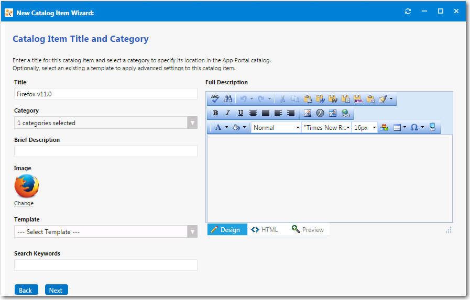Open Find and Replace binoculars tool
Viewport: 470px width, 300px height.
point(228,99)
